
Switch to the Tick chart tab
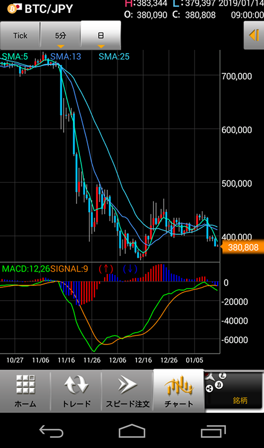pos(20,35)
